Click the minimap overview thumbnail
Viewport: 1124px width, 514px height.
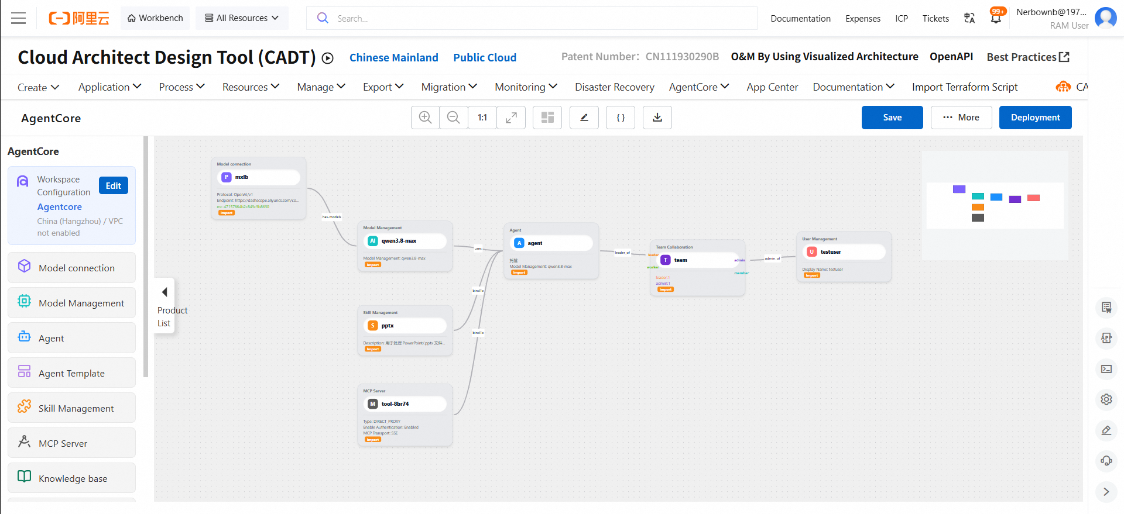[995, 206]
